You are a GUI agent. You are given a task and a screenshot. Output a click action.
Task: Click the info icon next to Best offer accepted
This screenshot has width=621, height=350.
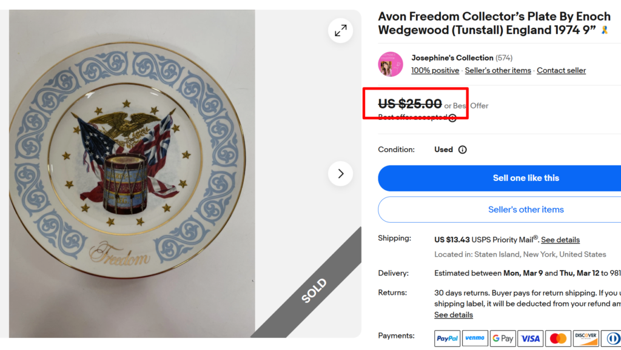pyautogui.click(x=452, y=117)
